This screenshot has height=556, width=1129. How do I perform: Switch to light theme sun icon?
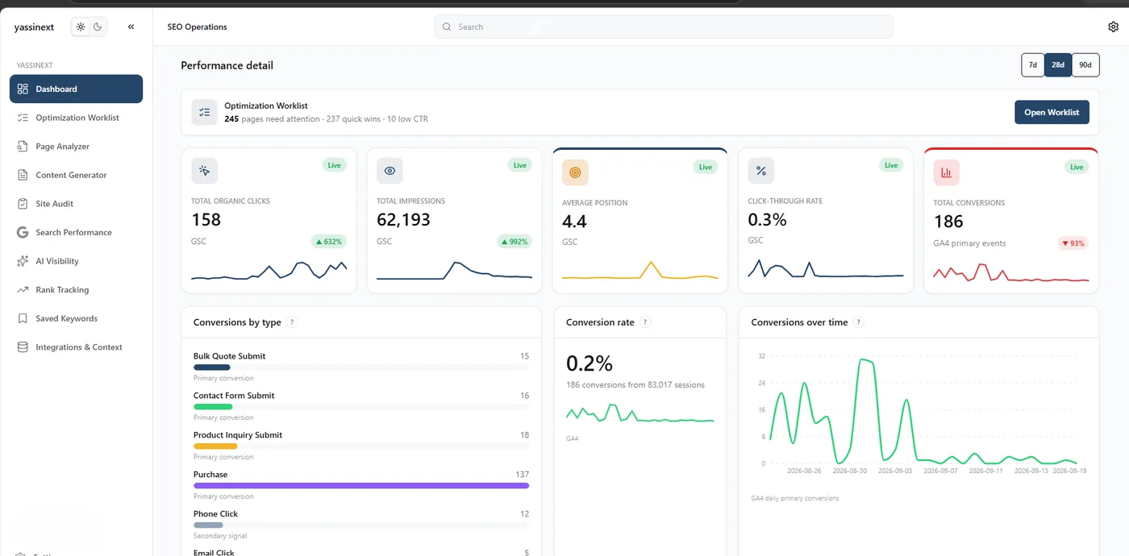click(x=81, y=27)
